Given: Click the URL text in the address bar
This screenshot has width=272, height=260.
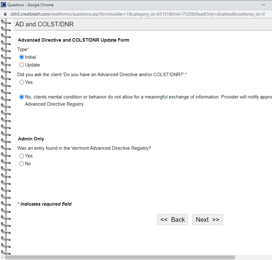Looking at the screenshot, I should (137, 14).
